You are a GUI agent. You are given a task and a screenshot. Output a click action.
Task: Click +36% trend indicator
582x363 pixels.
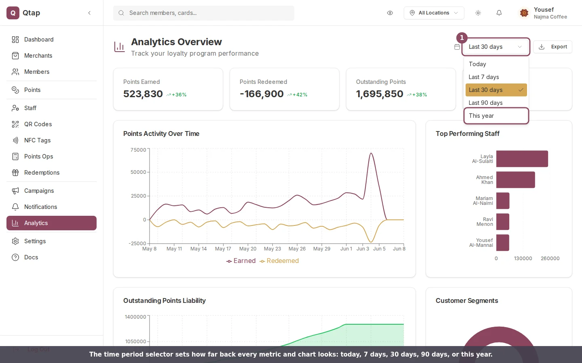tap(177, 95)
